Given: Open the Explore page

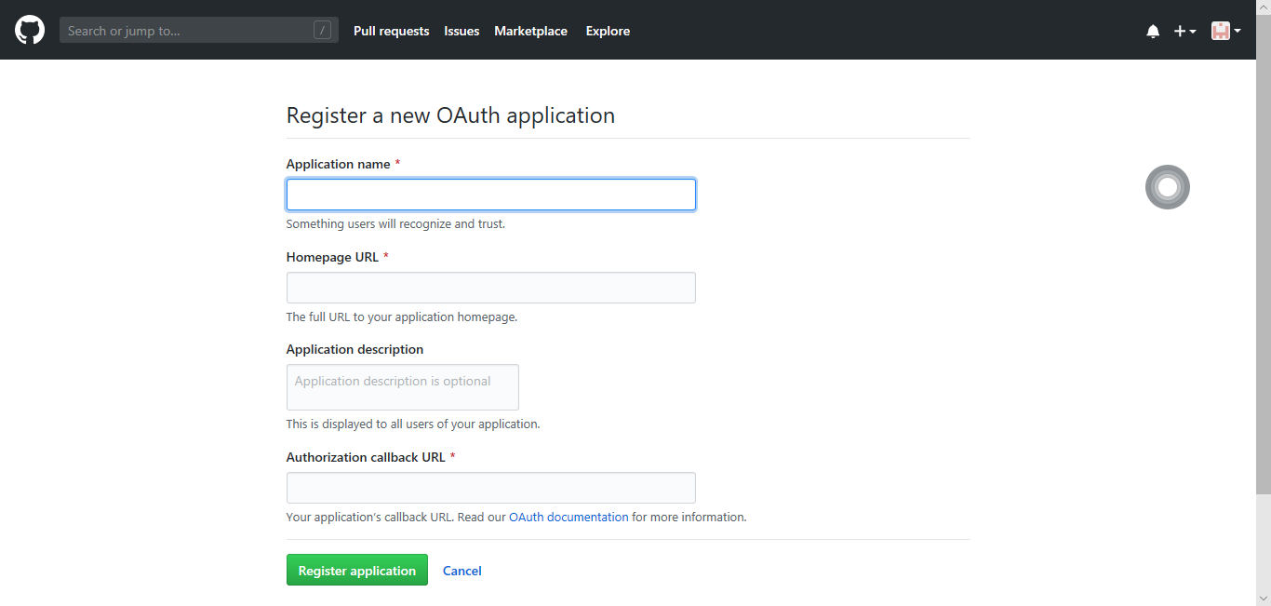Looking at the screenshot, I should click(608, 31).
